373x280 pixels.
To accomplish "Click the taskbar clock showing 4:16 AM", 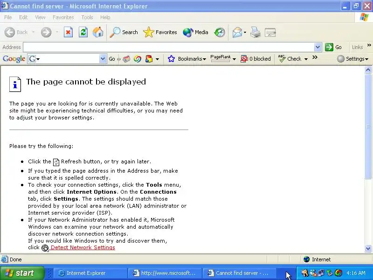I will tap(356, 273).
